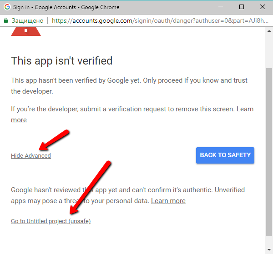Click the vertical scrollbar thumb
This screenshot has width=273, height=254.
269,150
